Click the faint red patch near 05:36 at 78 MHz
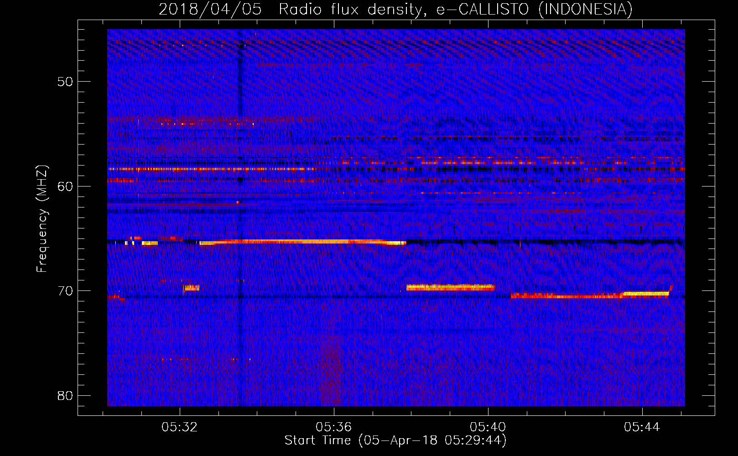The image size is (738, 456). click(331, 372)
